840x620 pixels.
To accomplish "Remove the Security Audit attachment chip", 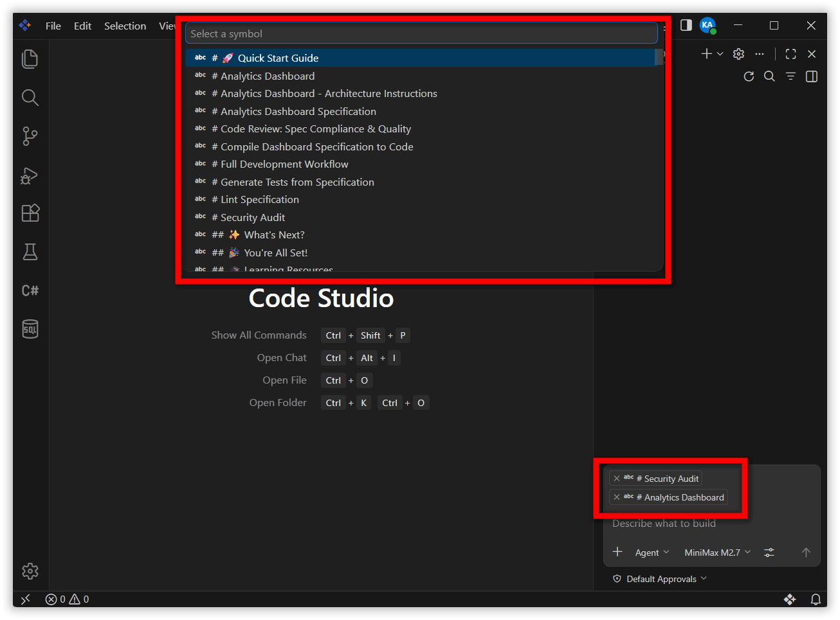I will (617, 479).
